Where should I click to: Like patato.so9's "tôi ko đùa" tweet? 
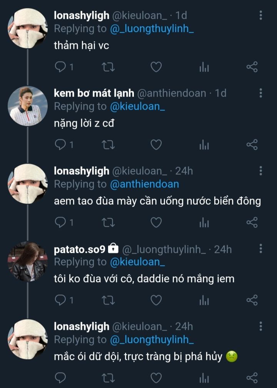pyautogui.click(x=156, y=300)
